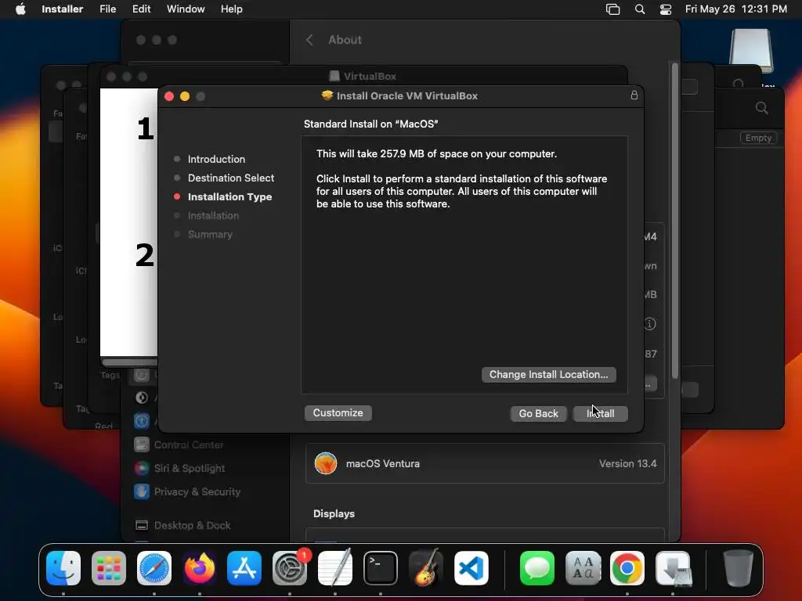Open Trash from the Dock
802x601 pixels.
(738, 568)
